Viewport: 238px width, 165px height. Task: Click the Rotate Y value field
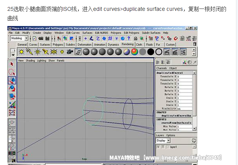tap(184, 91)
